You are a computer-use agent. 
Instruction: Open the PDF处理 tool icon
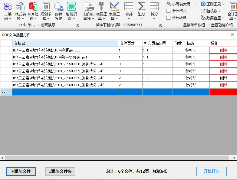33,6
